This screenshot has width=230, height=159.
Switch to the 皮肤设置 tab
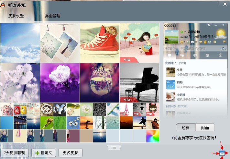[x=16, y=16]
